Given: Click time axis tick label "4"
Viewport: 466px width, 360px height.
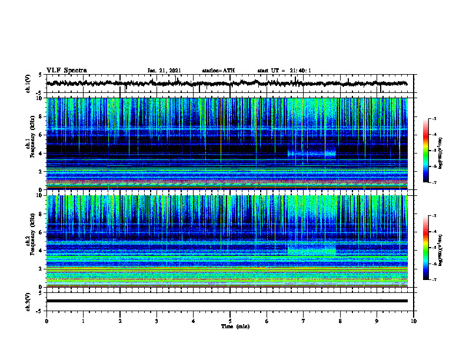Looking at the screenshot, I should coord(194,321).
